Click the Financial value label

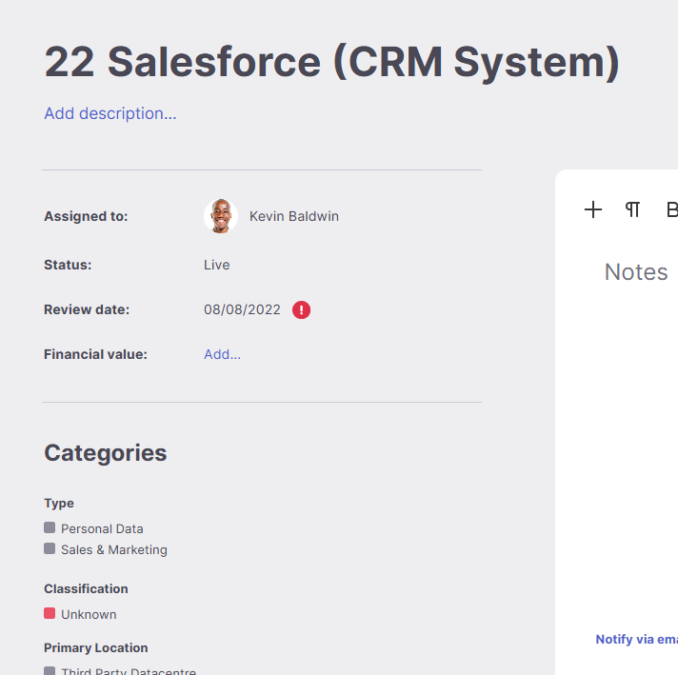[x=95, y=354]
